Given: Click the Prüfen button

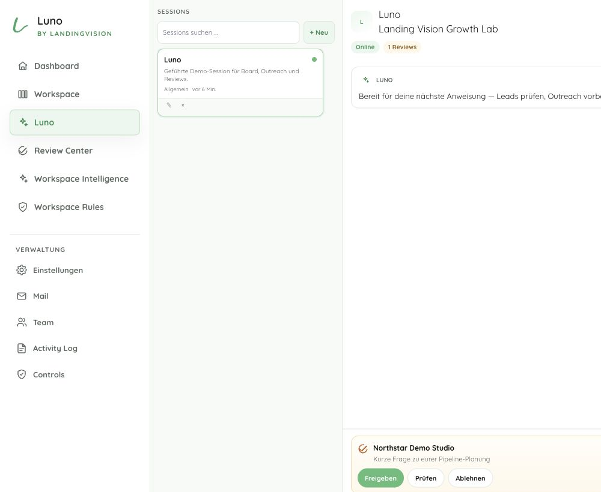Looking at the screenshot, I should coord(426,478).
